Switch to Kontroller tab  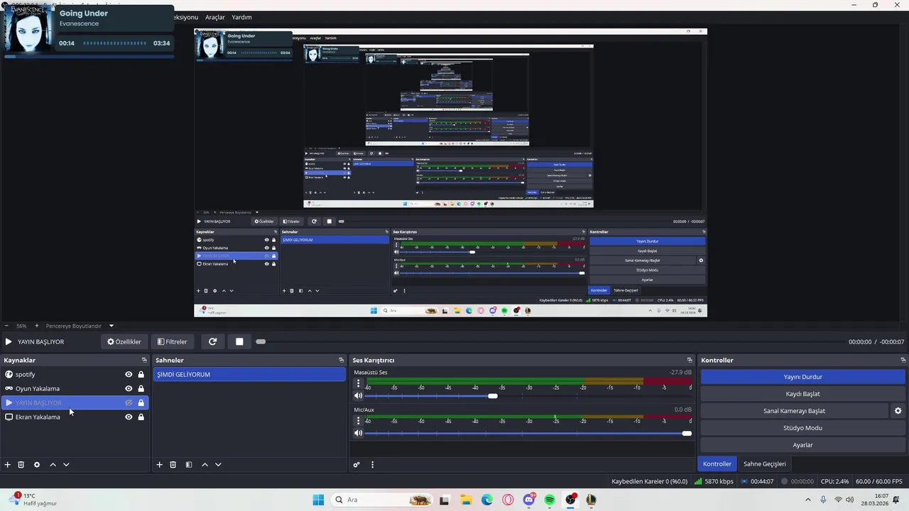pos(717,464)
